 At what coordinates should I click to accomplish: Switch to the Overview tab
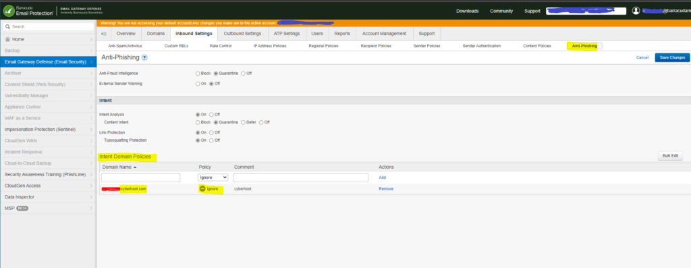pos(126,34)
